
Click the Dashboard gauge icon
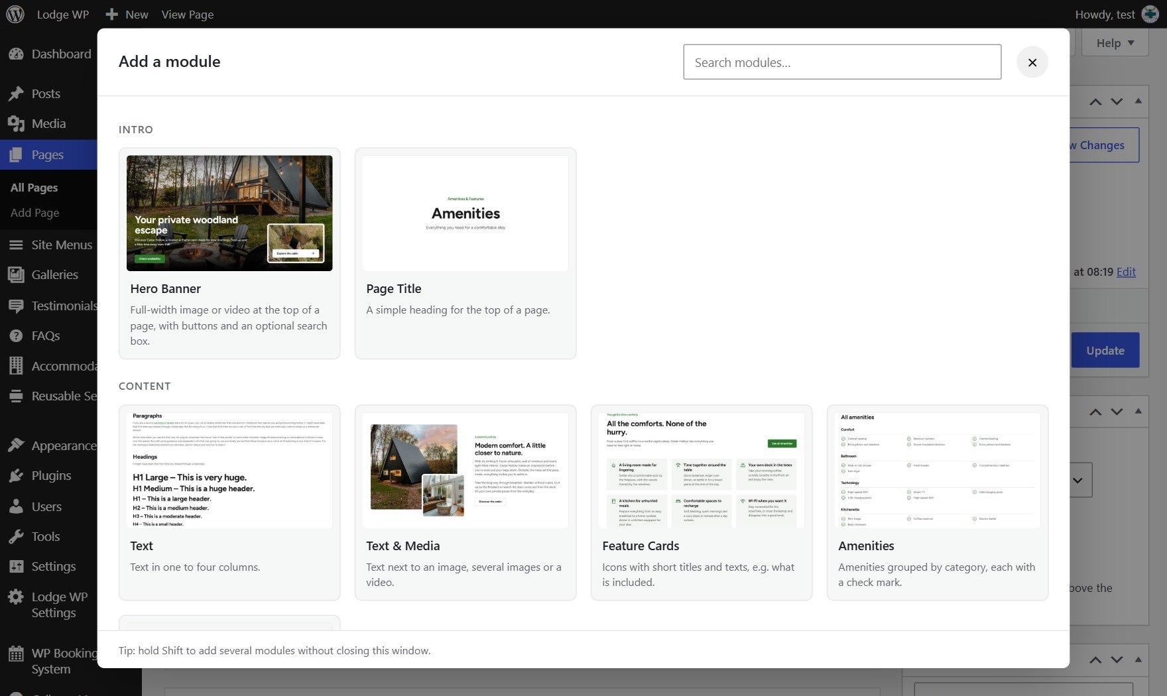click(x=16, y=54)
